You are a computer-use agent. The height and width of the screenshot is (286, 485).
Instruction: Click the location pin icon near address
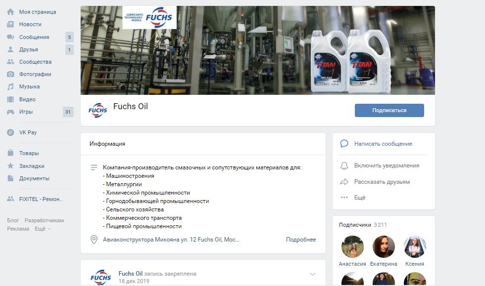pyautogui.click(x=94, y=240)
